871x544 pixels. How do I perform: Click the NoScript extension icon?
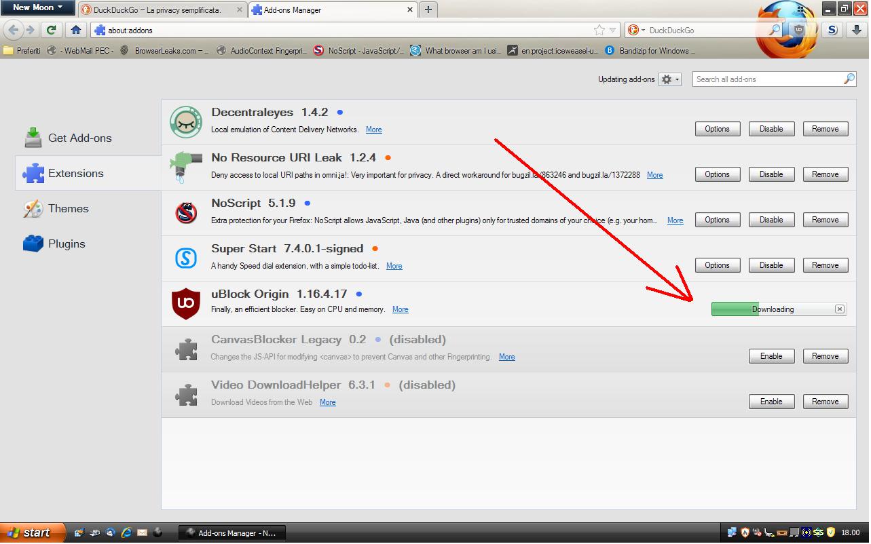pos(185,212)
